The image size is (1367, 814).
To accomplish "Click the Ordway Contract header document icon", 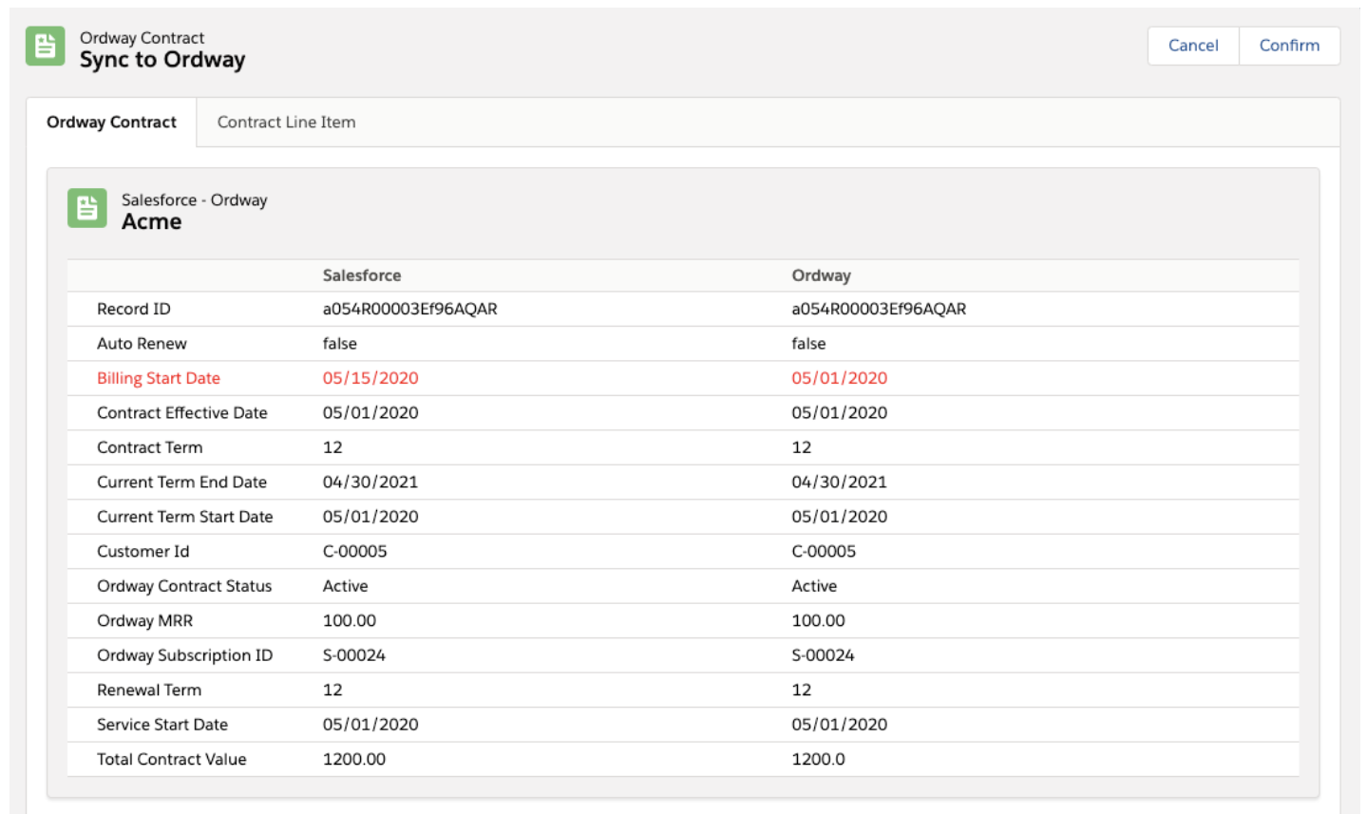I will click(x=45, y=47).
